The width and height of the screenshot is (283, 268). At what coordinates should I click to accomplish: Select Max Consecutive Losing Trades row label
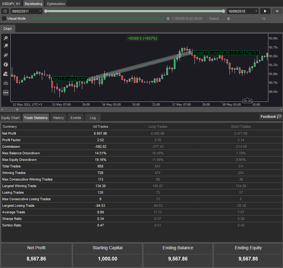click(x=26, y=199)
